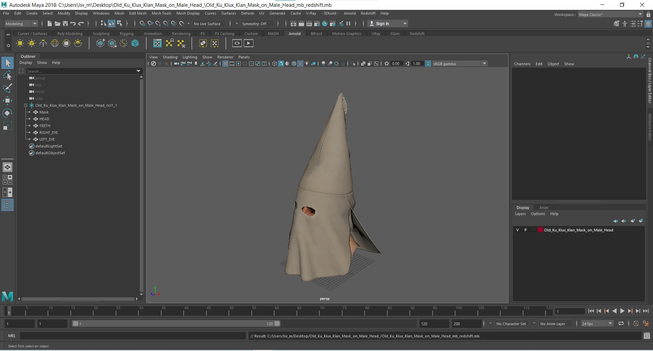Open the 24 fps dropdown
Image resolution: width=653 pixels, height=351 pixels.
(597, 323)
